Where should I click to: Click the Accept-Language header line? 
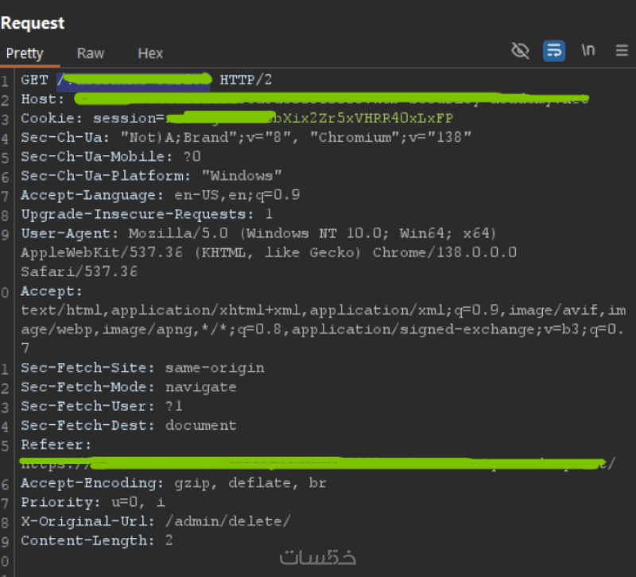click(160, 195)
